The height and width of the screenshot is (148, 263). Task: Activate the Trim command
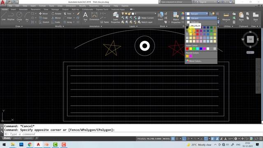click(67, 14)
